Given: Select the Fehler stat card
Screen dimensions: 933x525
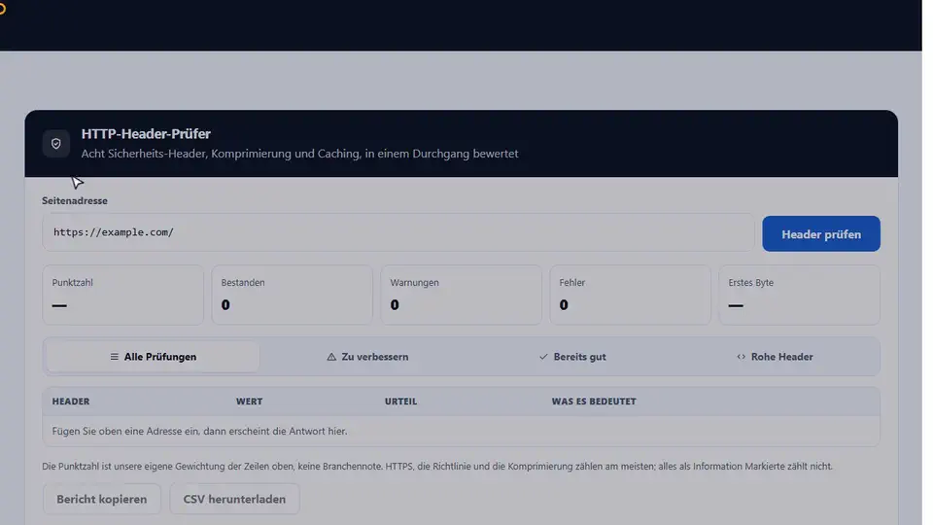Looking at the screenshot, I should point(630,296).
